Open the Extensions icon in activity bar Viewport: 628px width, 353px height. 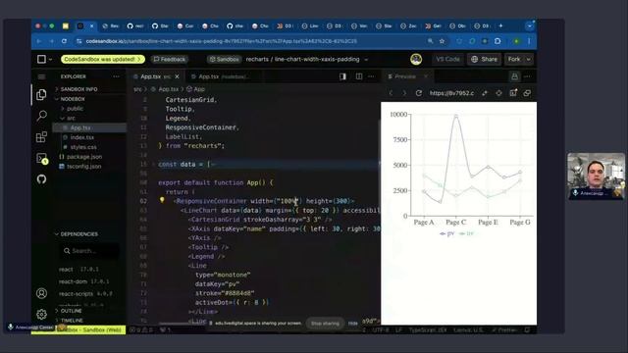click(41, 137)
